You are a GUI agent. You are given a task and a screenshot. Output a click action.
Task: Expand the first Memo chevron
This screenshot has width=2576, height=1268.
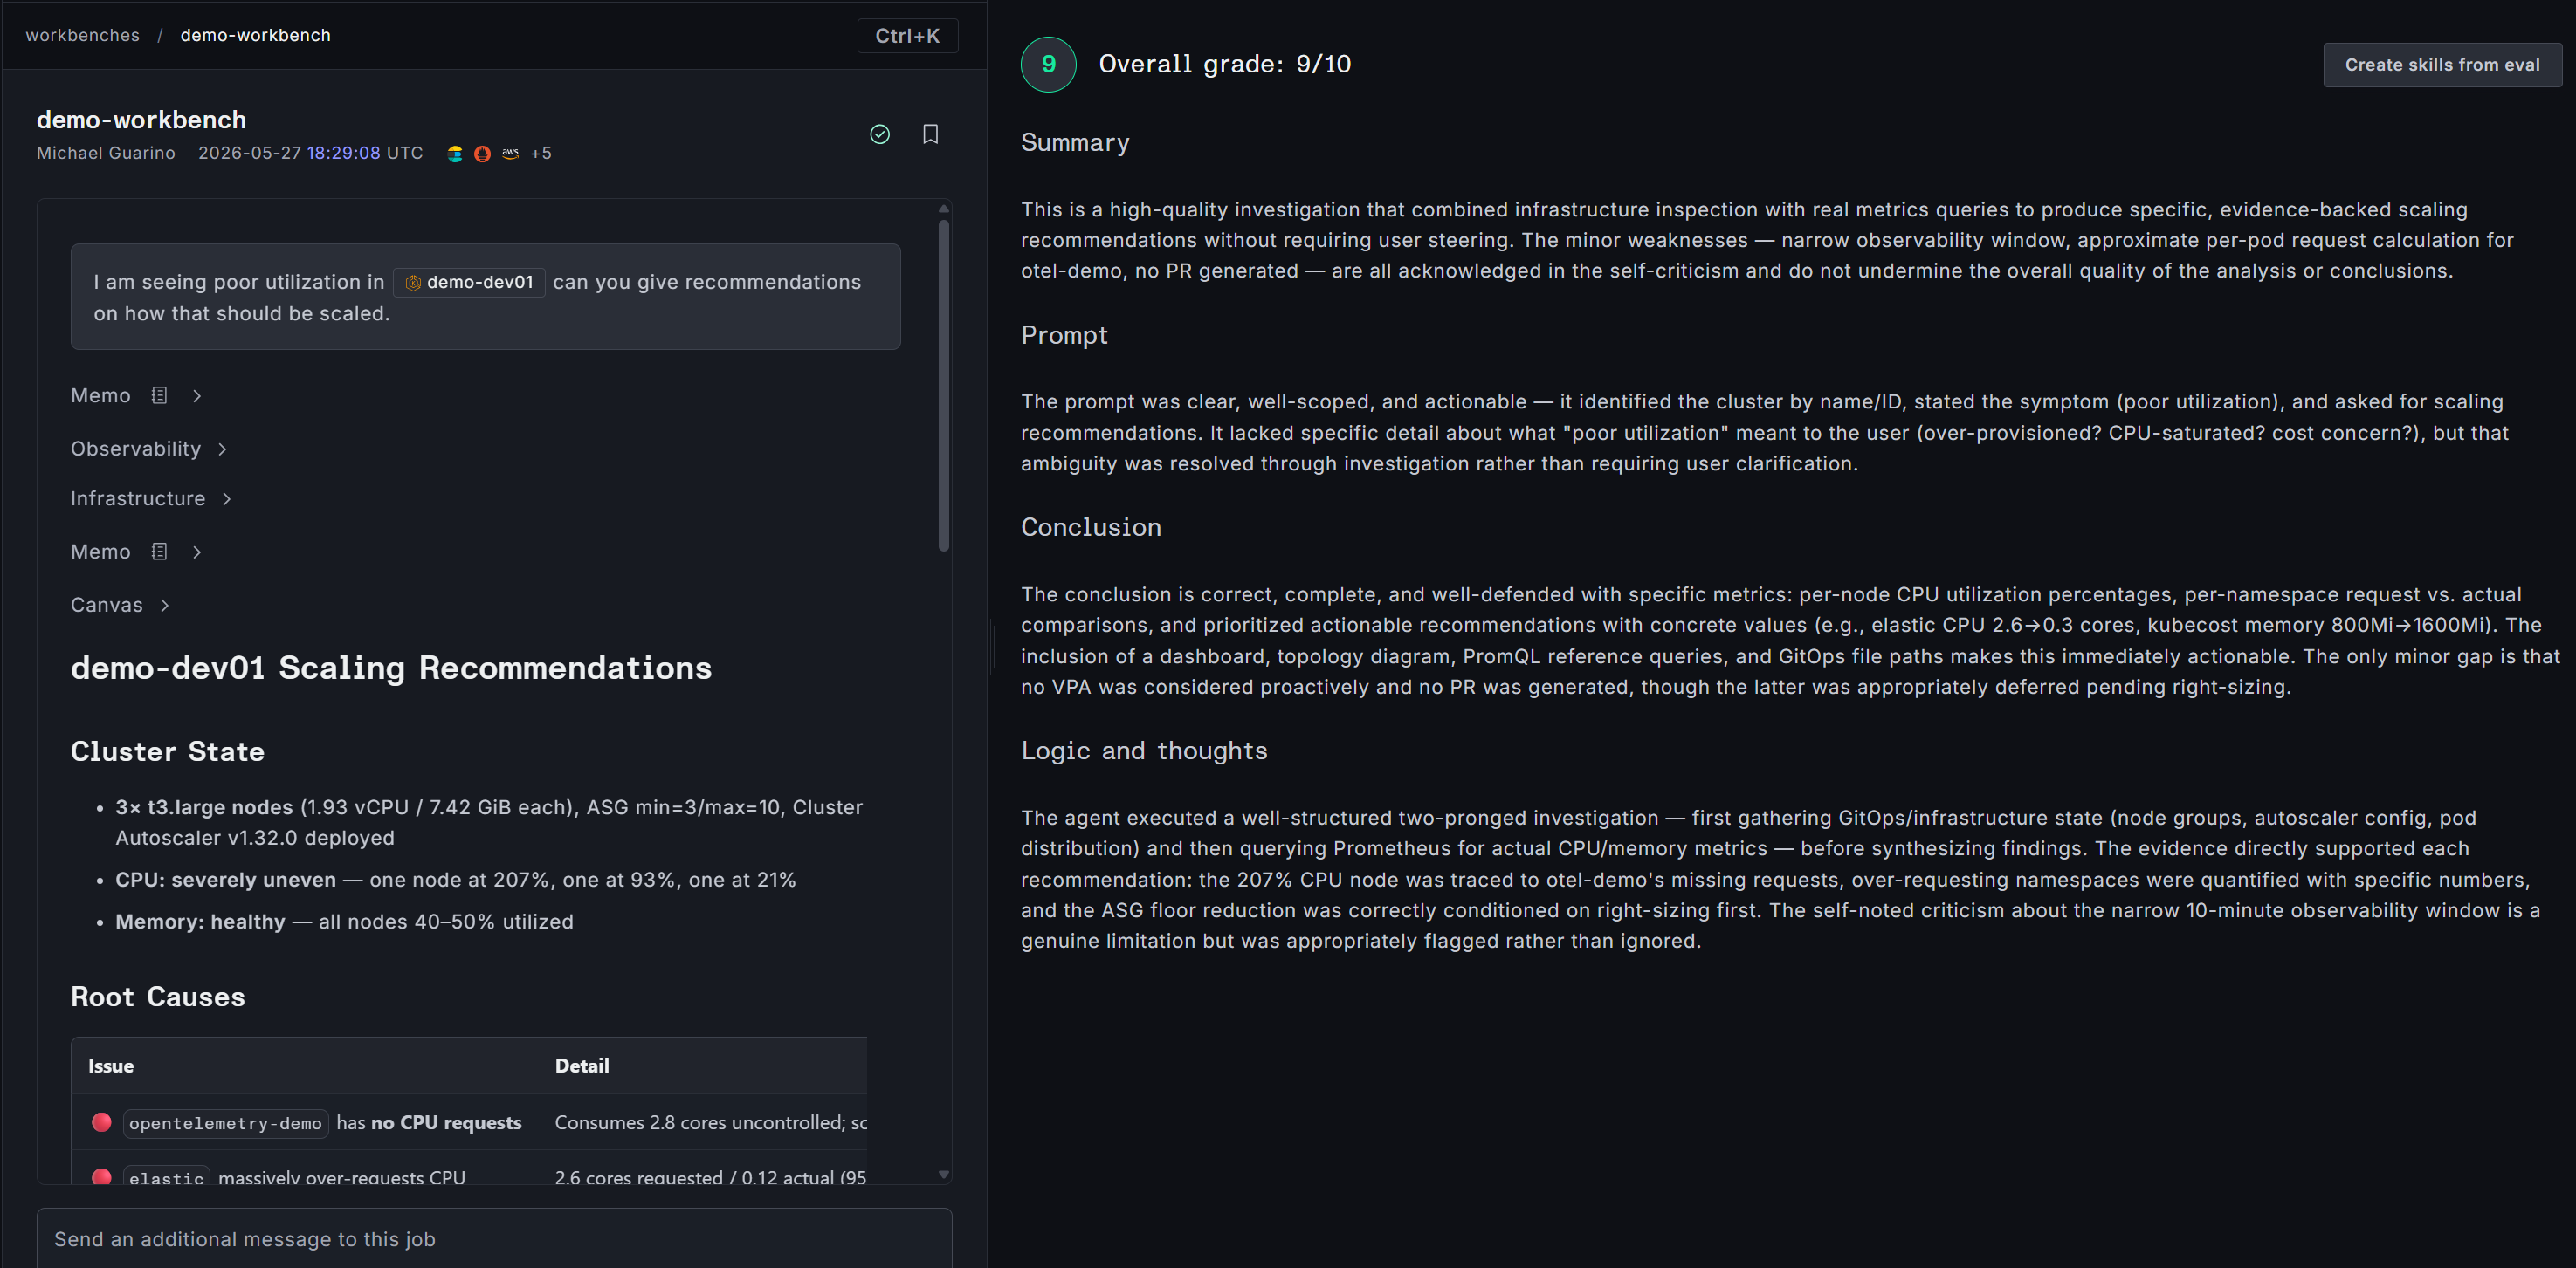[x=197, y=395]
